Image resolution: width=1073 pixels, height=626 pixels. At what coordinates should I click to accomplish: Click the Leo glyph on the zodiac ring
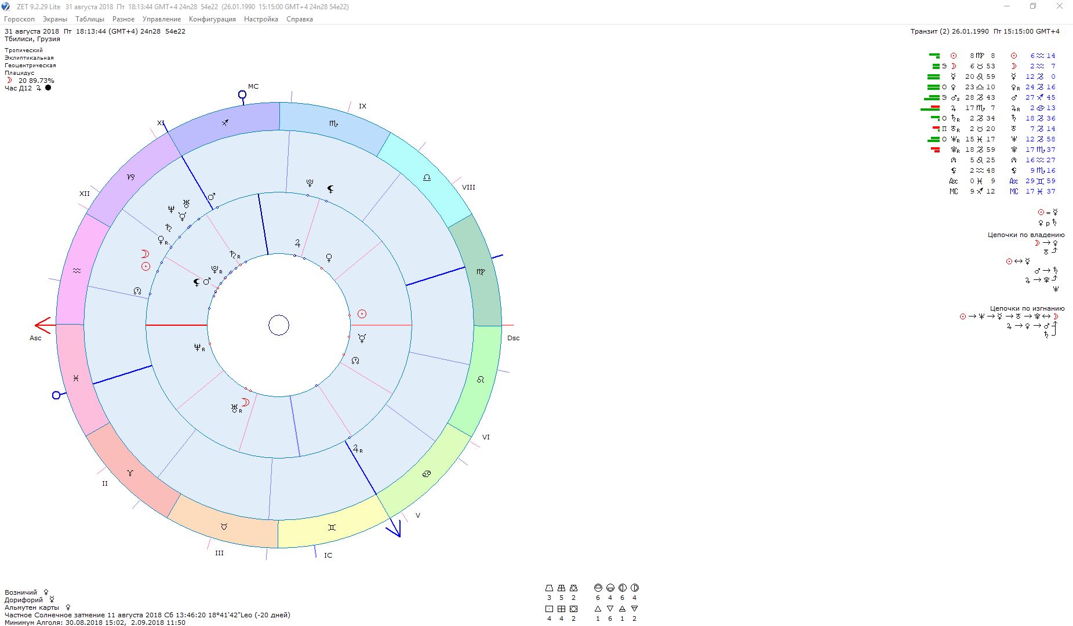click(x=480, y=380)
